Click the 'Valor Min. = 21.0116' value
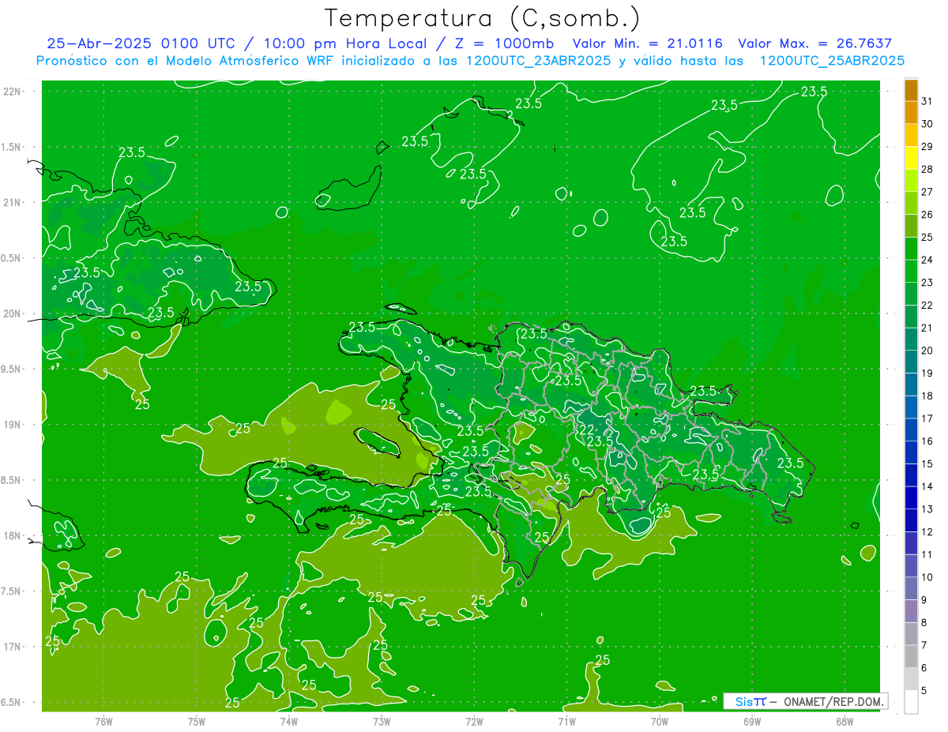 (x=647, y=43)
